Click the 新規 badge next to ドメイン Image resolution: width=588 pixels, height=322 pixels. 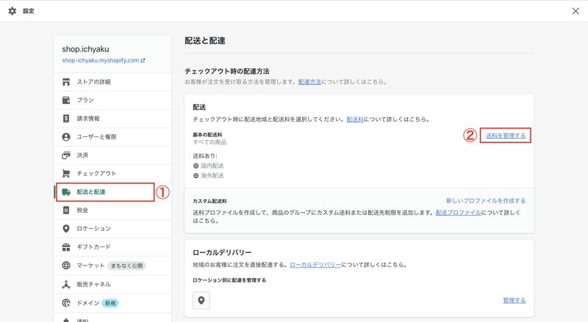(x=110, y=303)
